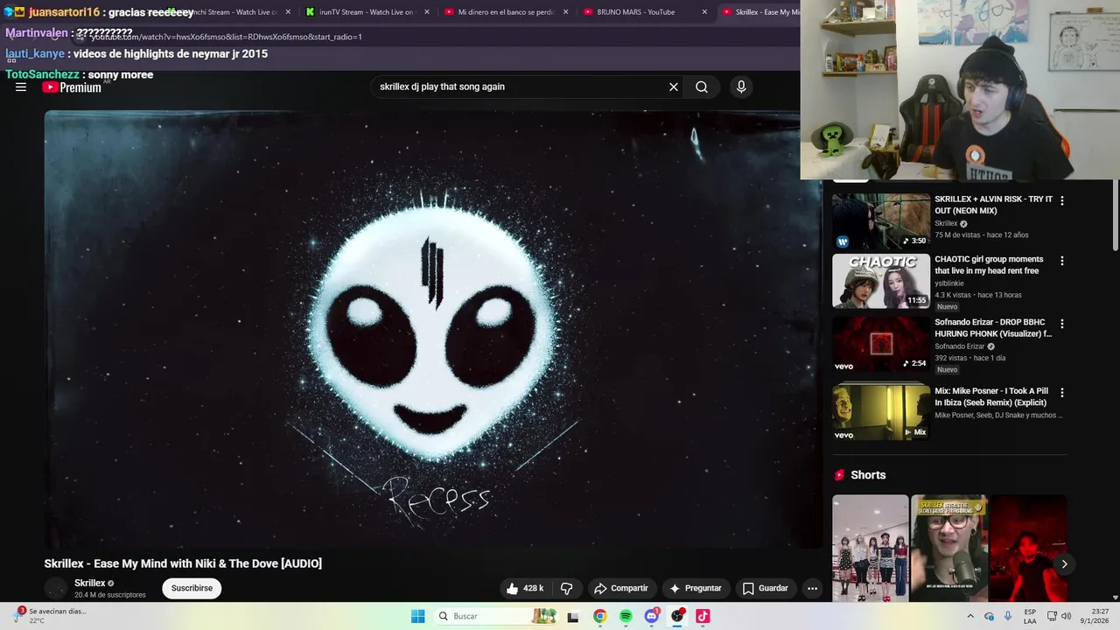Open volume control in system tray
The width and height of the screenshot is (1120, 630).
tap(1066, 616)
